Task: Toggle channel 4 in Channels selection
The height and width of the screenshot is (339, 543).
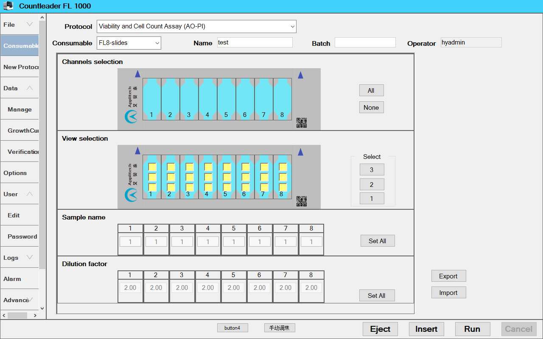Action: point(207,99)
